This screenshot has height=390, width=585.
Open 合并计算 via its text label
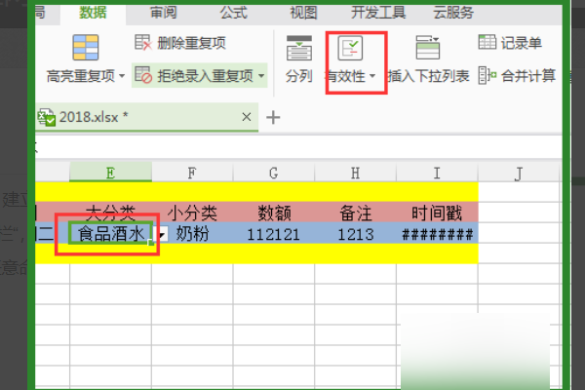click(528, 76)
